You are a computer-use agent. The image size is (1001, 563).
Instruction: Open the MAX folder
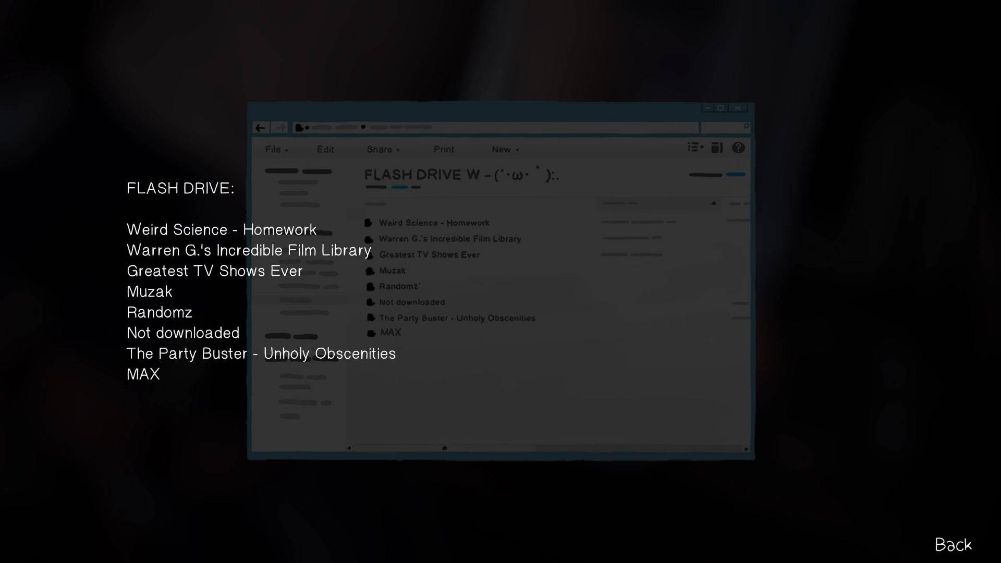(390, 333)
